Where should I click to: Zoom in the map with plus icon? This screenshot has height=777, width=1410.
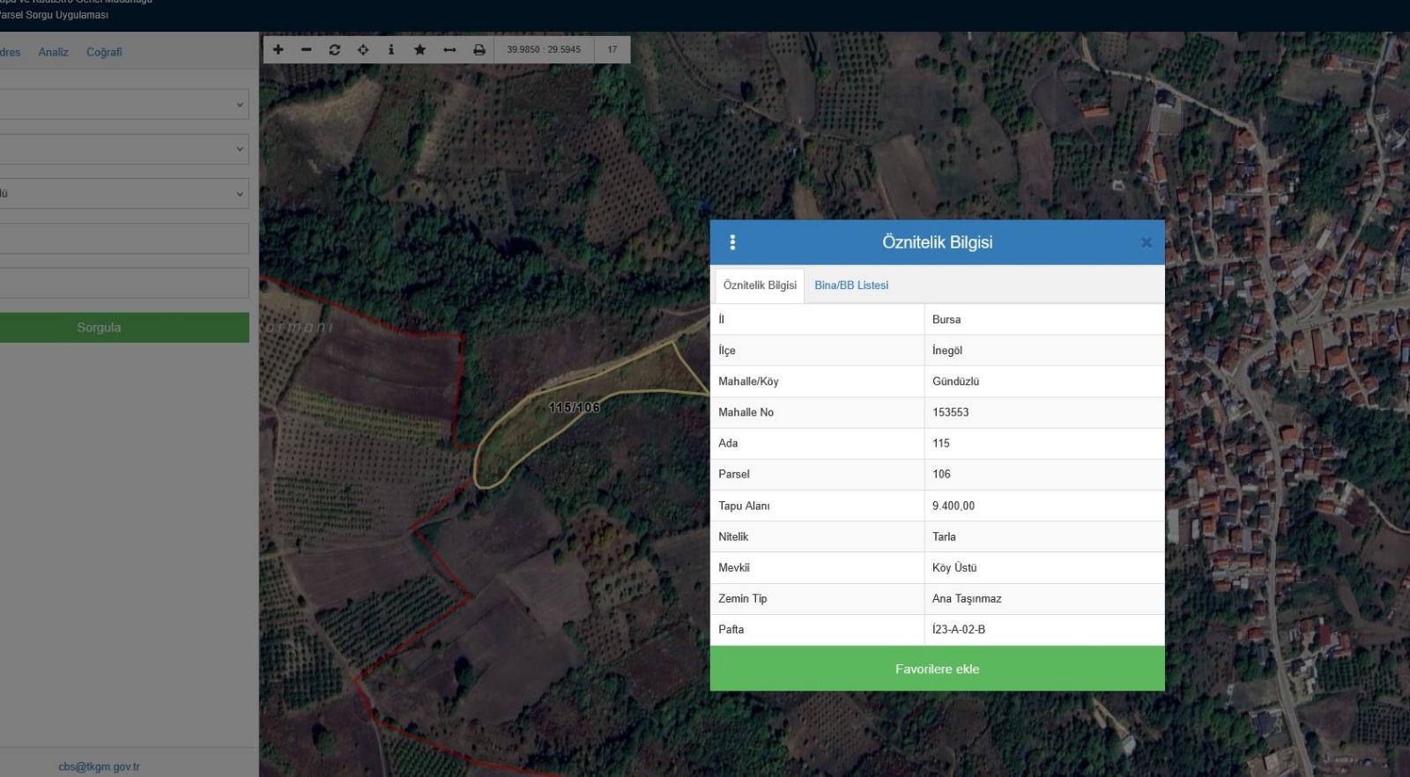point(278,49)
